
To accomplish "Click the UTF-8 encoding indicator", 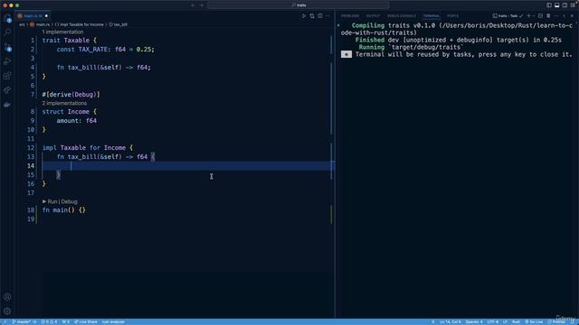I will click(492, 321).
